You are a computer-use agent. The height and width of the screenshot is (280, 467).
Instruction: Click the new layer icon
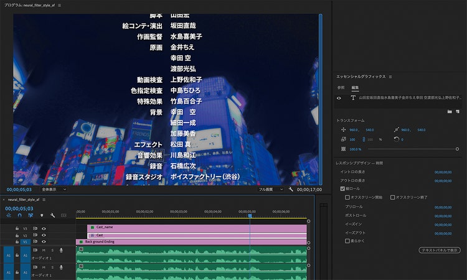click(x=458, y=111)
